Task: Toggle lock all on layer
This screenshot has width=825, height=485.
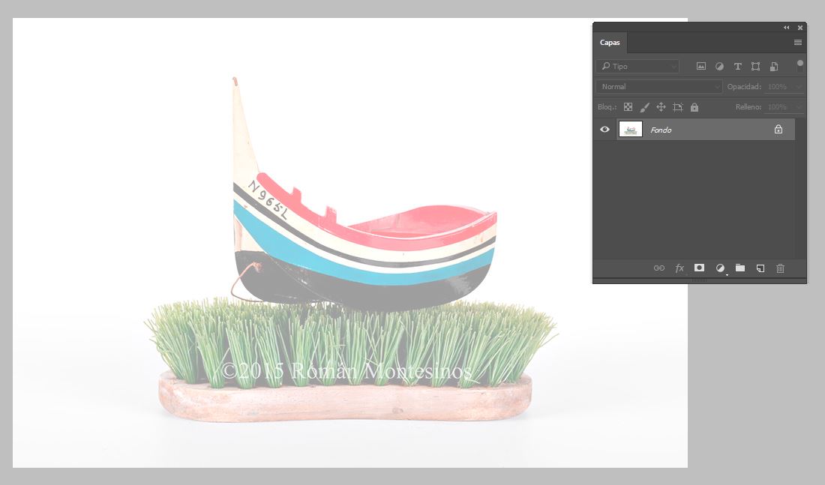Action: [694, 107]
